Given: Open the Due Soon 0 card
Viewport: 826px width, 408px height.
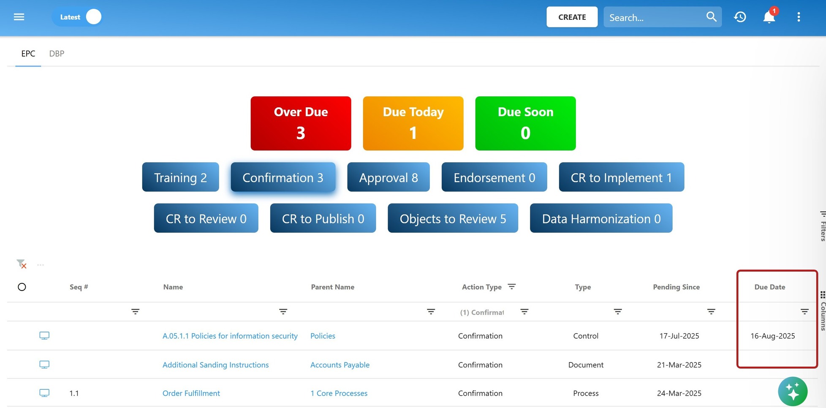Looking at the screenshot, I should pyautogui.click(x=525, y=123).
